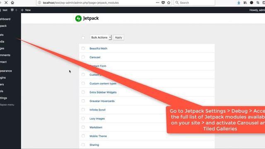Open the Carousel module link
This screenshot has height=149, width=265.
95,57
